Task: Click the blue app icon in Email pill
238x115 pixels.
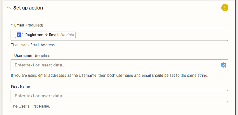Action: pos(19,35)
